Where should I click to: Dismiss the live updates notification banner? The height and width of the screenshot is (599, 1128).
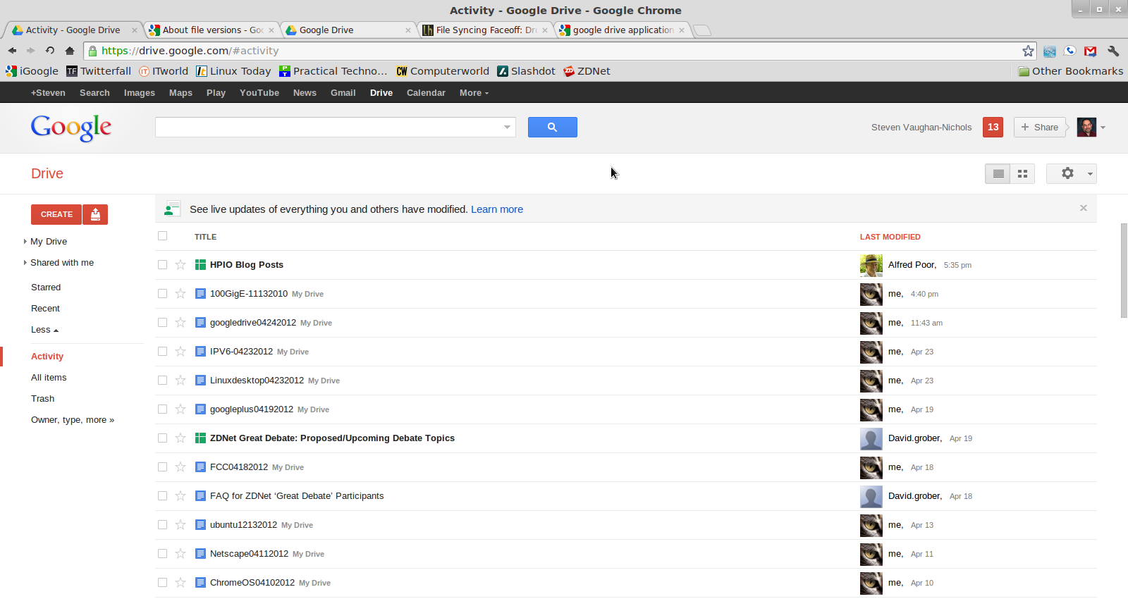click(x=1083, y=208)
